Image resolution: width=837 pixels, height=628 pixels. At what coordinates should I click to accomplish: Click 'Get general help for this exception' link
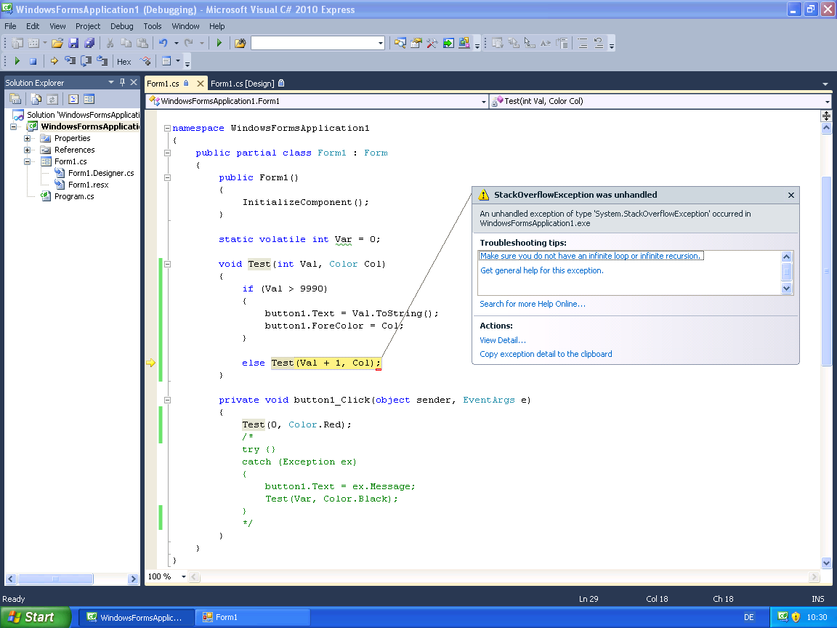point(542,270)
